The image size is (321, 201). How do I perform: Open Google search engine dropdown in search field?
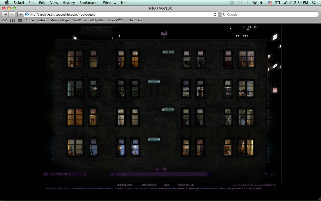(x=223, y=15)
